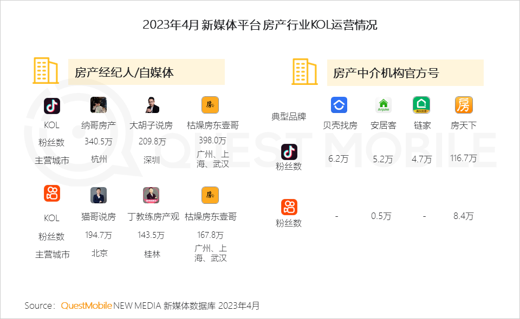The image size is (520, 319).
Task: Select the 安居客 Anjuke logo
Action: (383, 105)
